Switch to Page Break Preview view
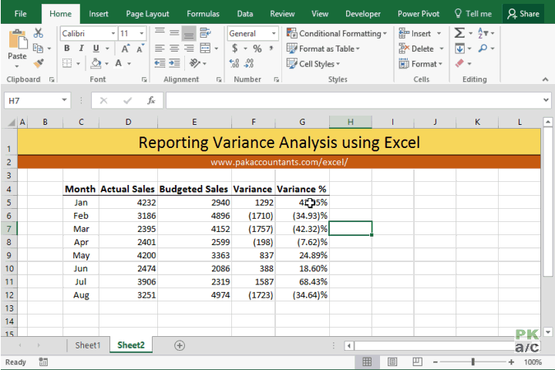Image resolution: width=555 pixels, height=370 pixels. tap(417, 362)
